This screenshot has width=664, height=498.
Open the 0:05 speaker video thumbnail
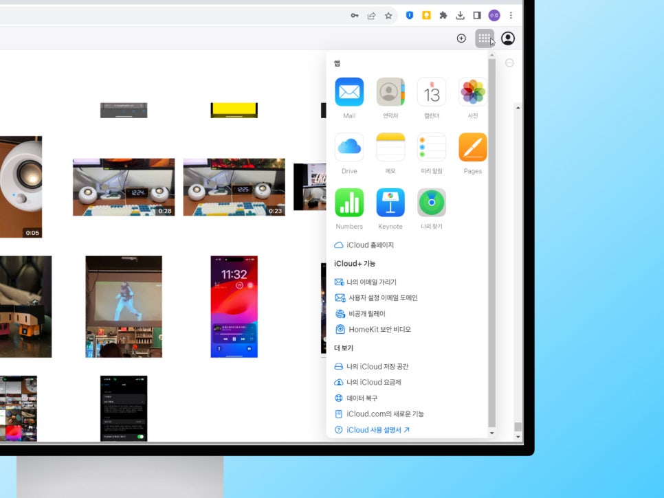coord(21,187)
